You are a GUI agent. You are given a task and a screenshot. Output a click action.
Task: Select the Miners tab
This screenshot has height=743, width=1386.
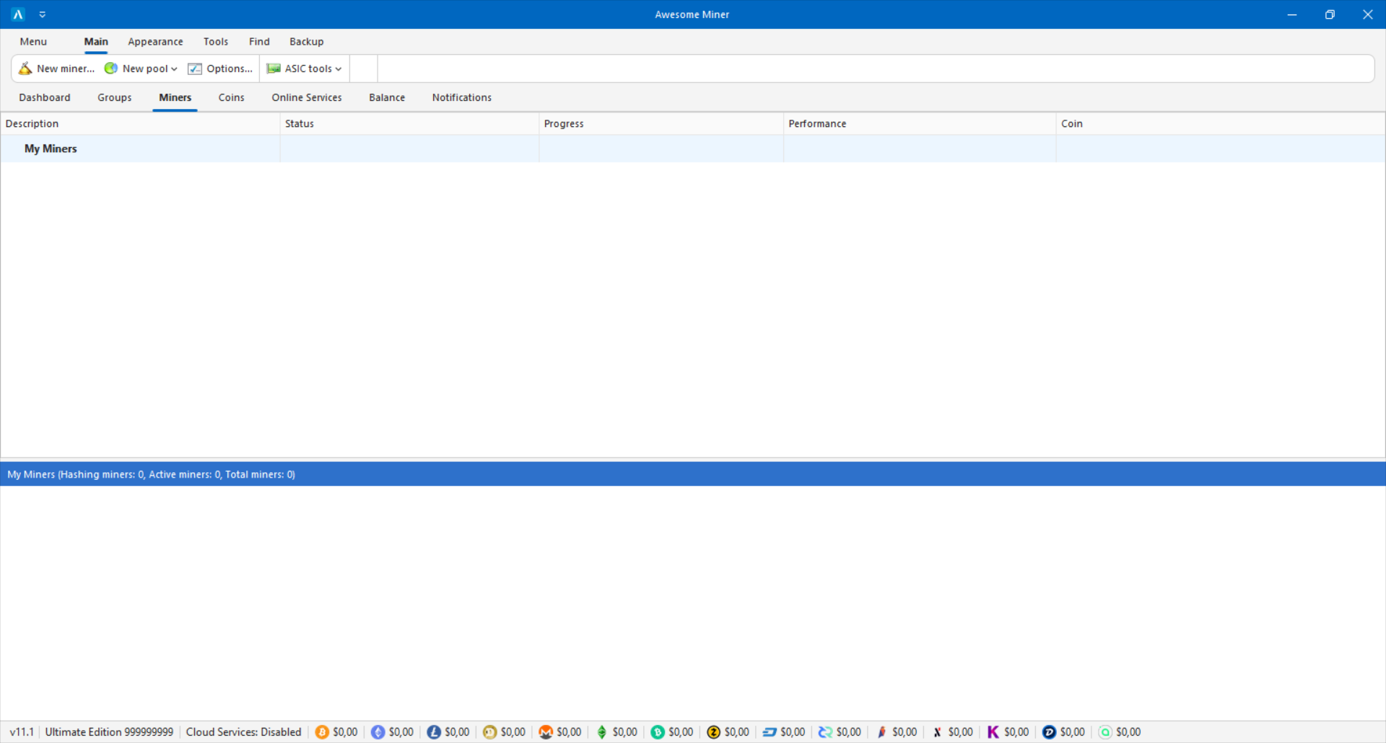pyautogui.click(x=175, y=97)
